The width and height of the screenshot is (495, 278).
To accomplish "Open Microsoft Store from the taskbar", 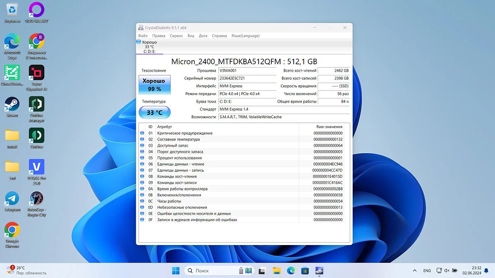I will 305,271.
